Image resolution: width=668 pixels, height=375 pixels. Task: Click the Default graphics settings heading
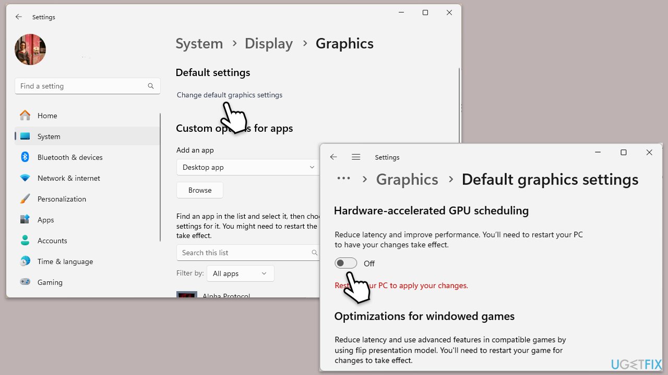(x=550, y=179)
